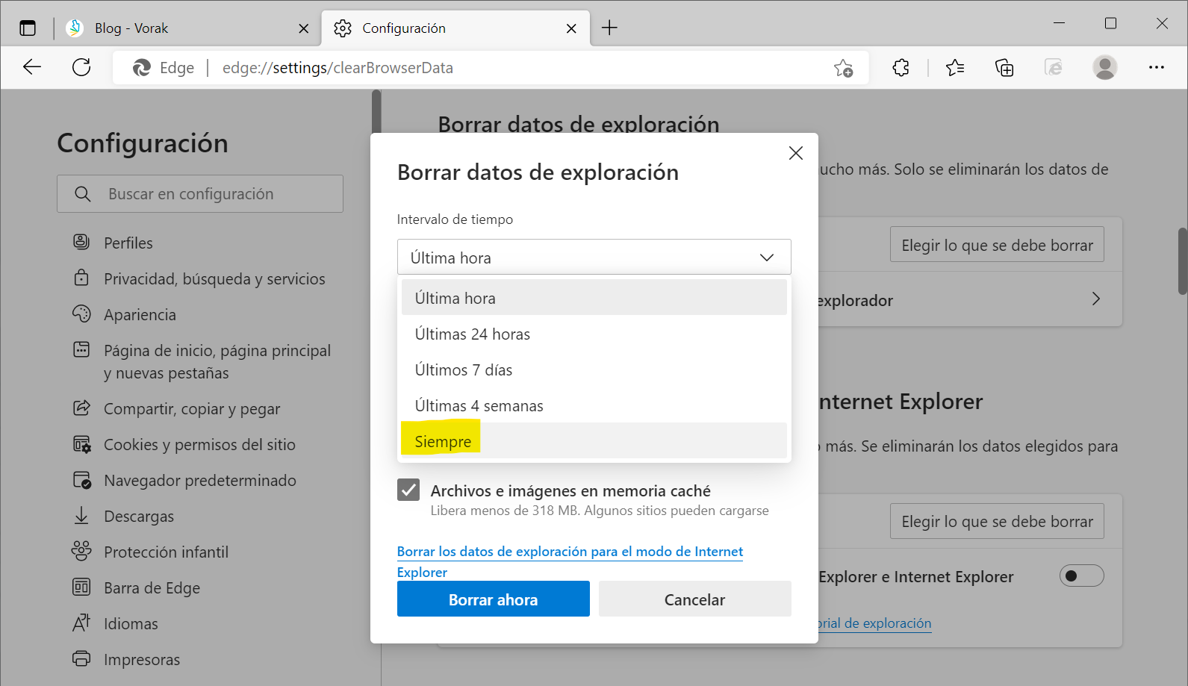
Task: Click the Compartir, copiar y pegar icon
Action: pos(81,408)
